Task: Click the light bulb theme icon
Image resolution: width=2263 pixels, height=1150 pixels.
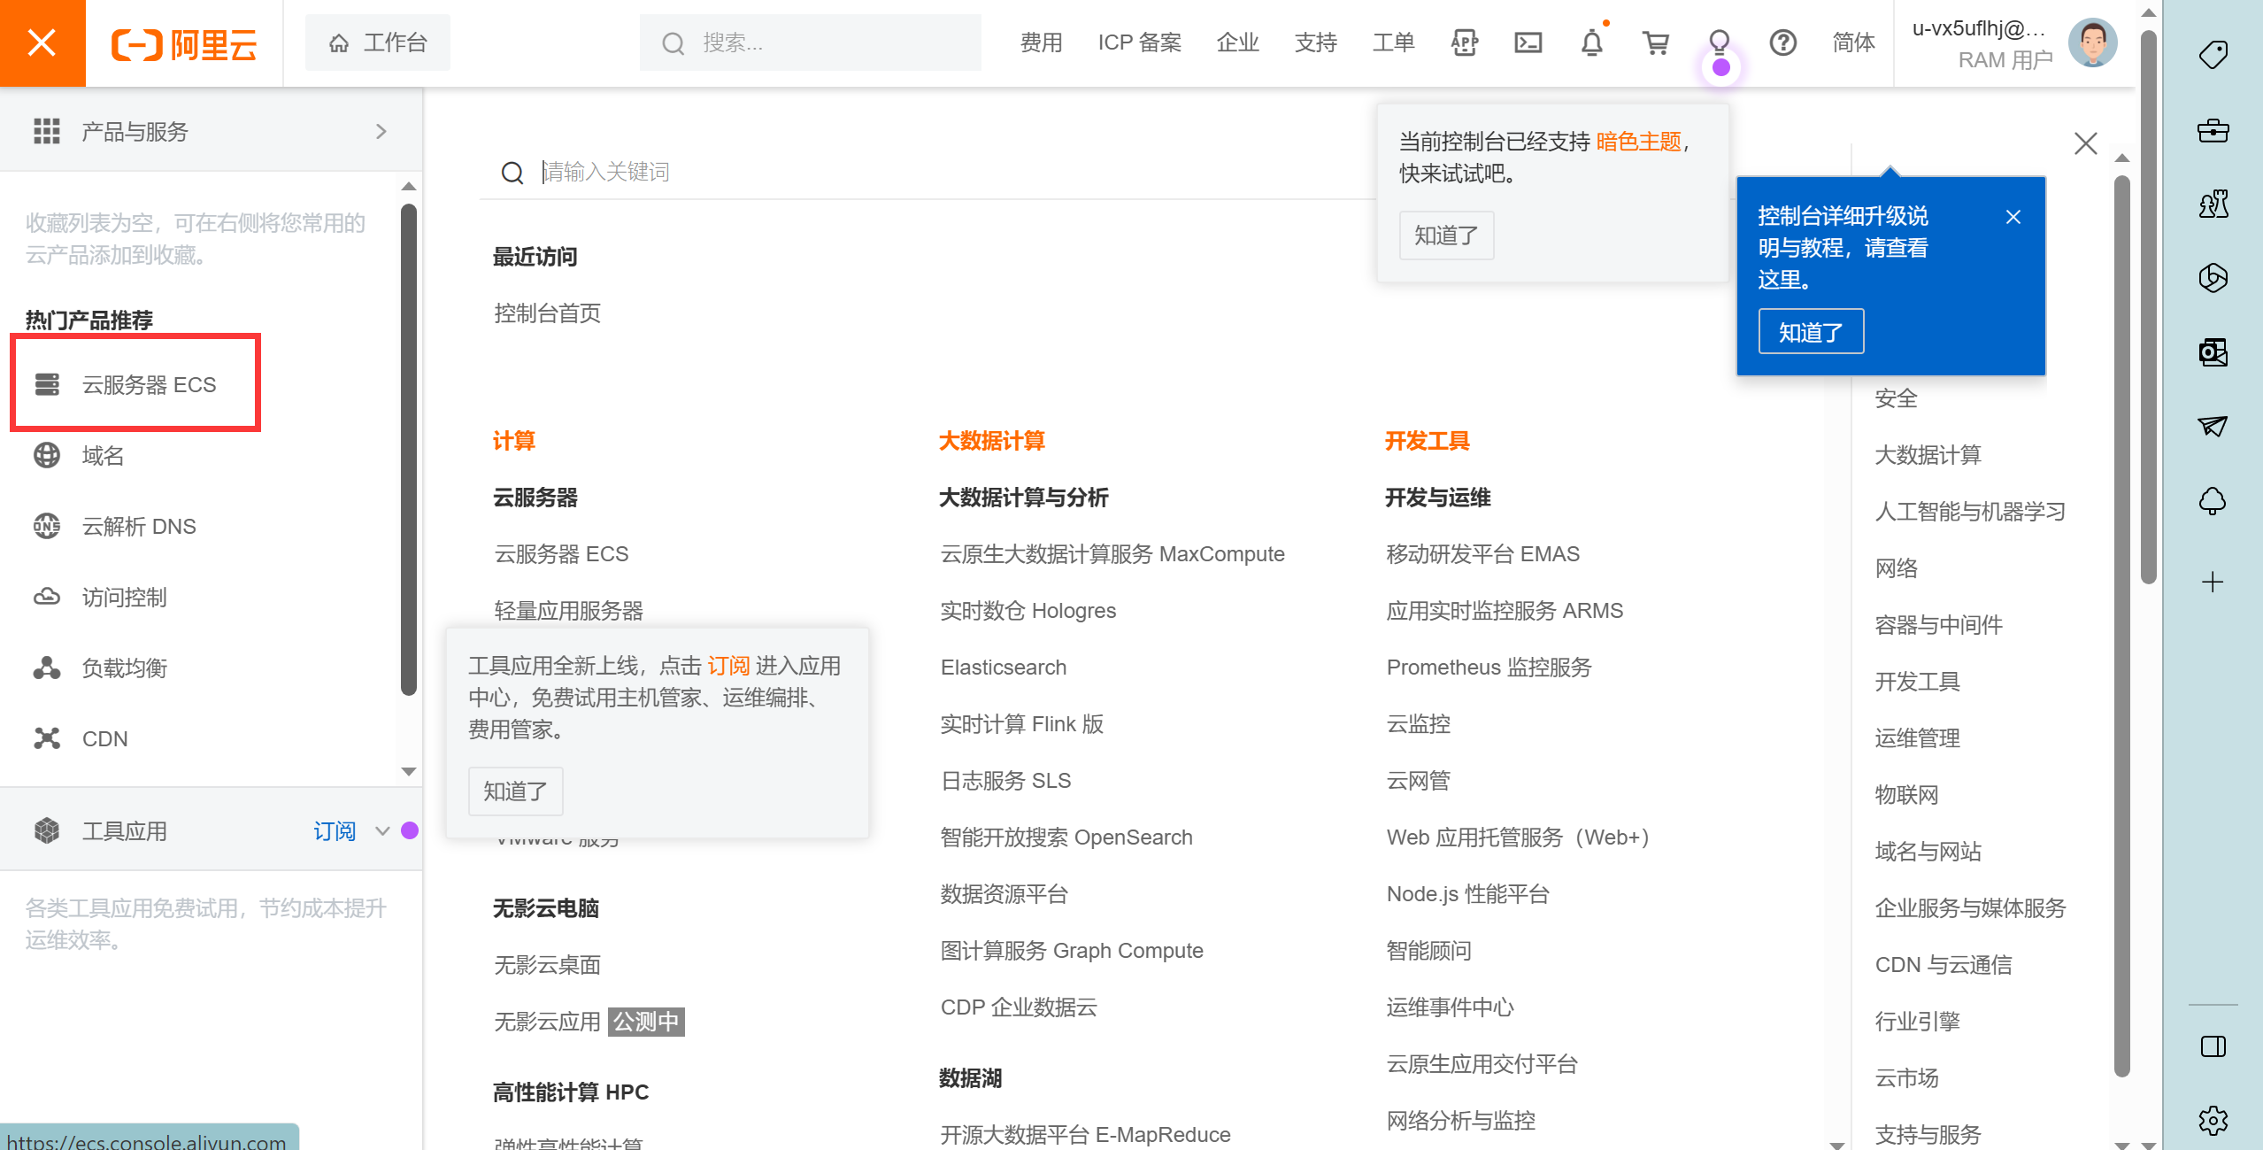Action: (1719, 42)
